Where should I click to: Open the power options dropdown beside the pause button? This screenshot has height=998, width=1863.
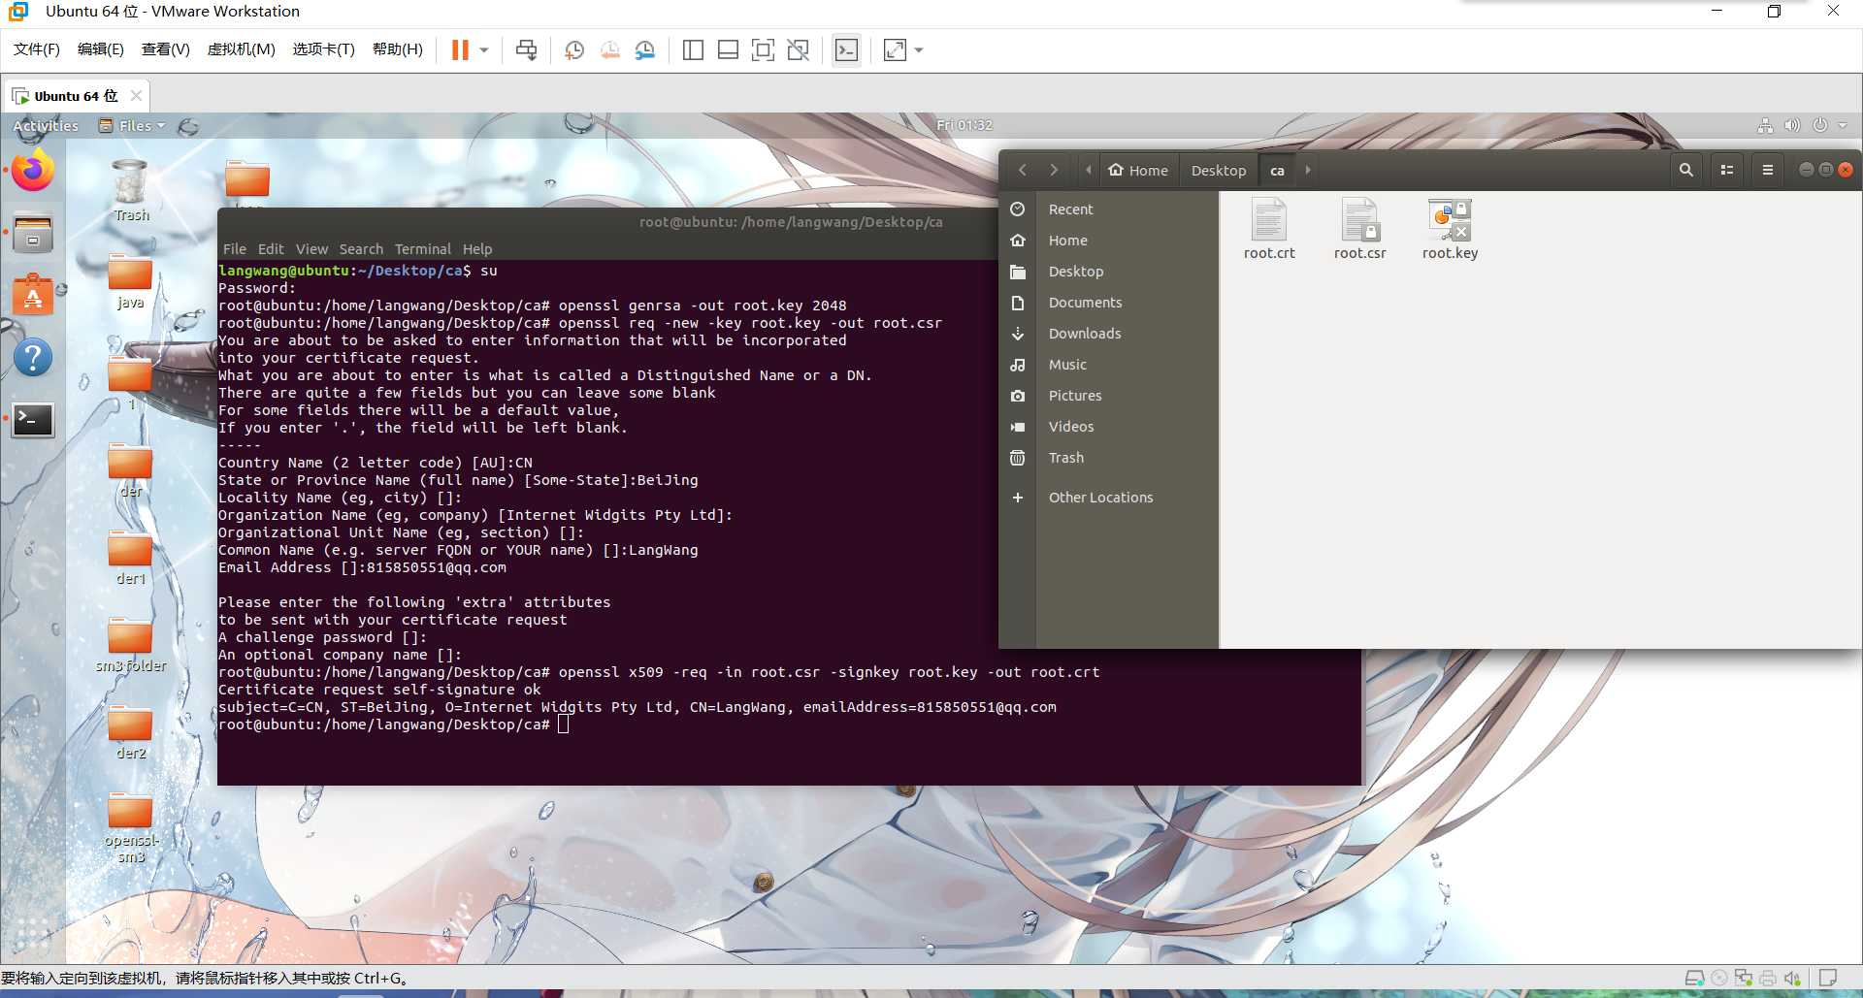tap(484, 49)
